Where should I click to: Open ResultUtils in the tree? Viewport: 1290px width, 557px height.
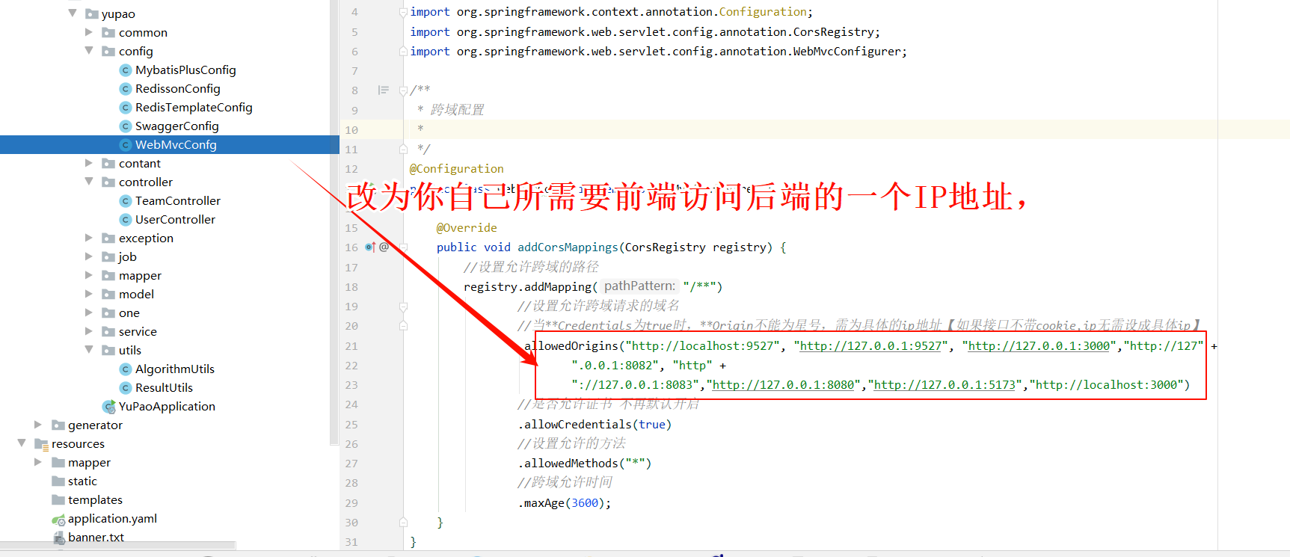(164, 388)
